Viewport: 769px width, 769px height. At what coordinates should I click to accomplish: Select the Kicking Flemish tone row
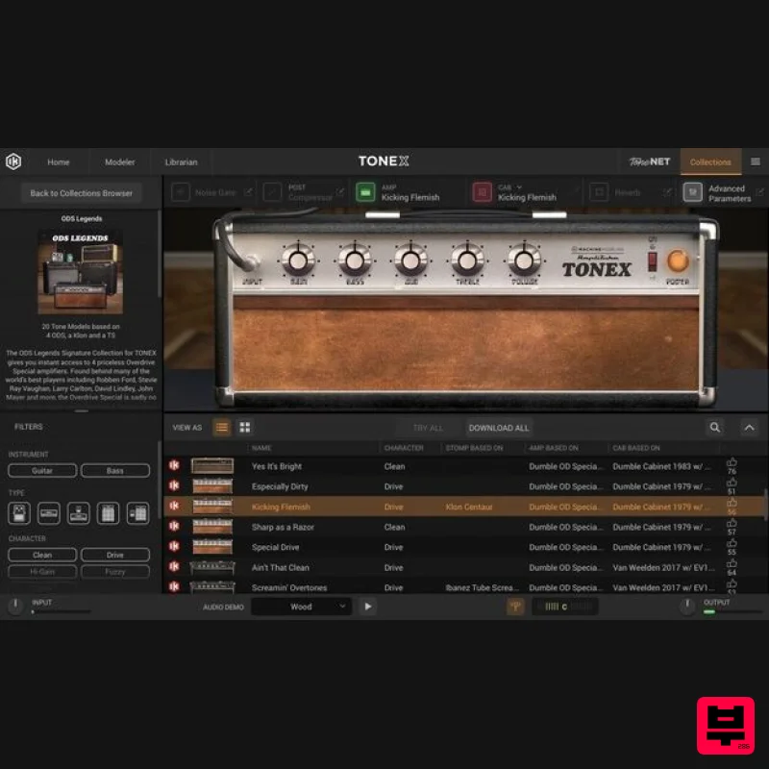coord(464,507)
